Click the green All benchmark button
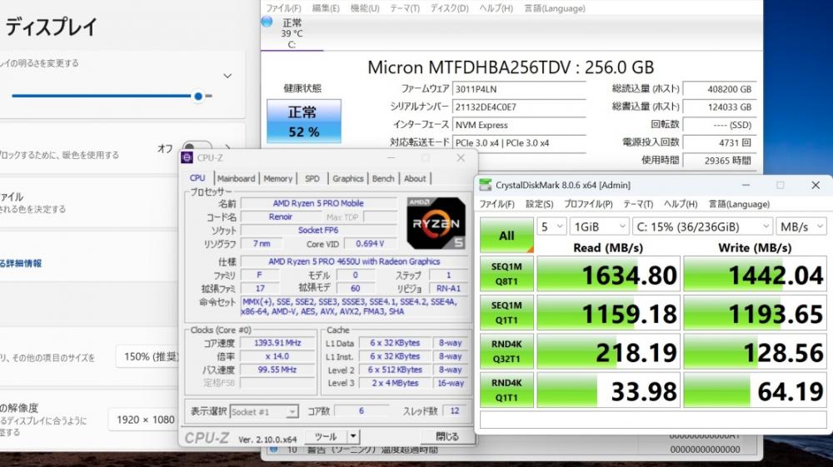Image resolution: width=833 pixels, height=467 pixels. pyautogui.click(x=506, y=235)
